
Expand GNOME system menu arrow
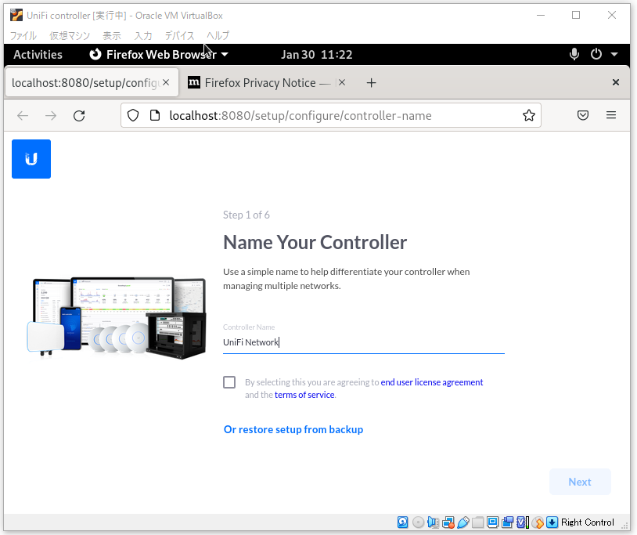point(614,54)
